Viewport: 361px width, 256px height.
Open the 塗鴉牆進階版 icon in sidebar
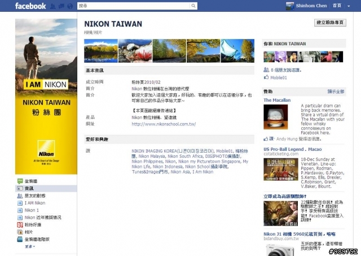(20, 239)
